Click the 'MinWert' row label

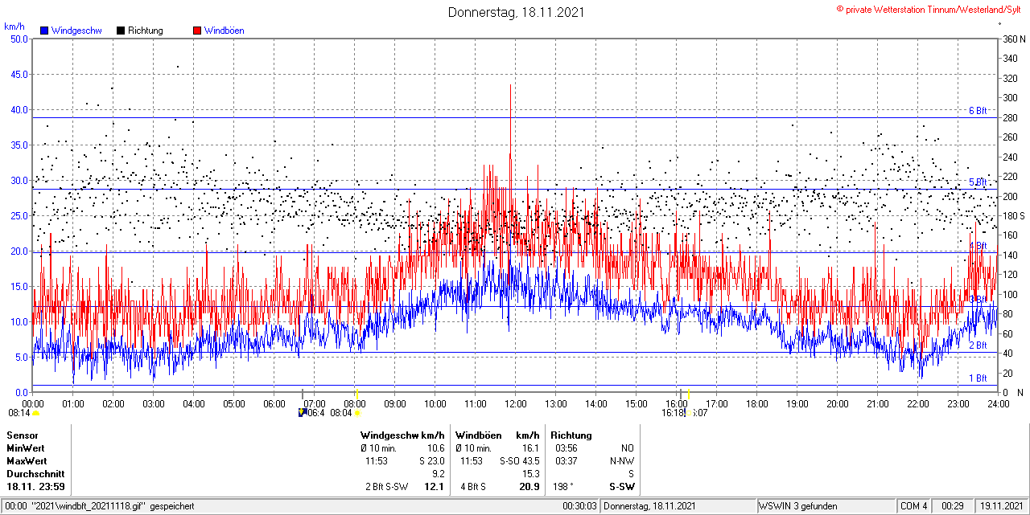click(x=26, y=448)
